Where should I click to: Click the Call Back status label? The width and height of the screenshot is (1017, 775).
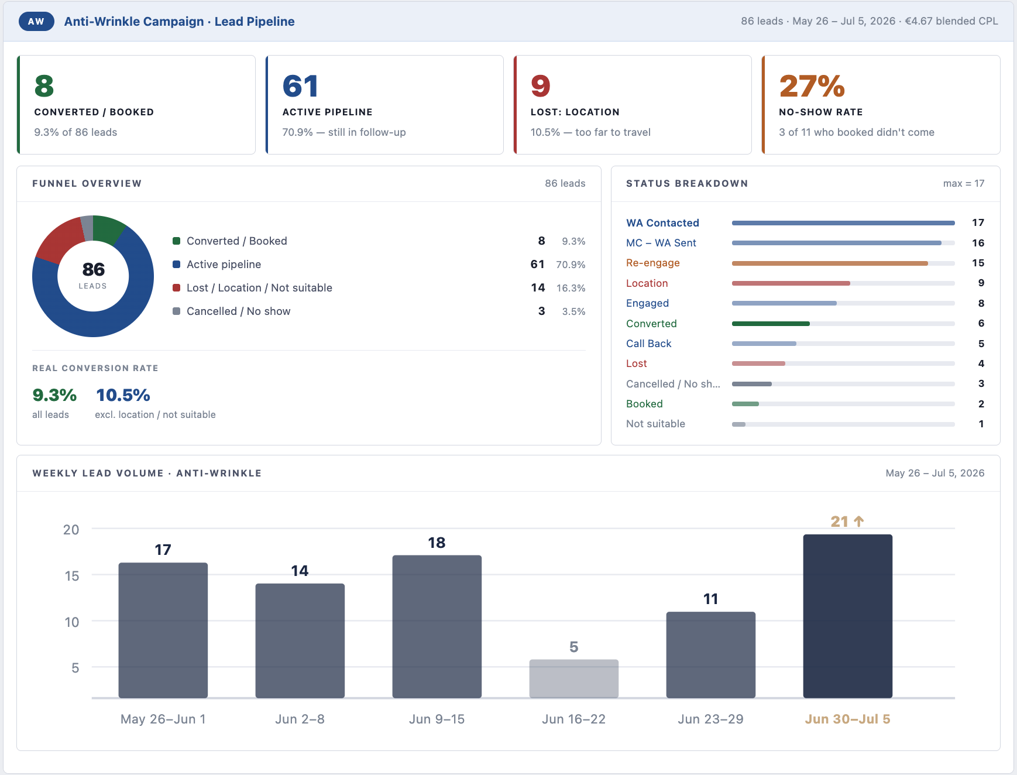[x=648, y=344]
